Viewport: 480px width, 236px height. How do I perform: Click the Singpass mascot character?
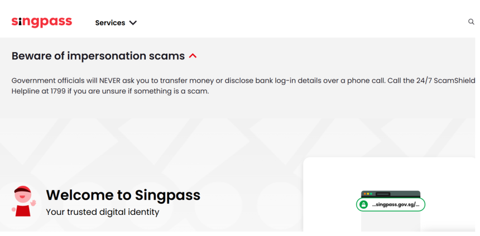click(x=23, y=201)
